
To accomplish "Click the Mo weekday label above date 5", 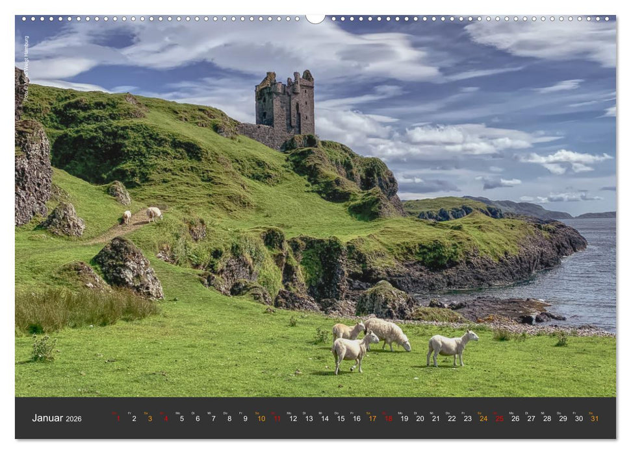I will 177,412.
